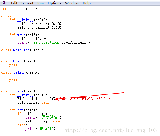Click the 'class Salmon(Fish):' line
Image resolution: width=160 pixels, height=136 pixels.
click(20, 72)
